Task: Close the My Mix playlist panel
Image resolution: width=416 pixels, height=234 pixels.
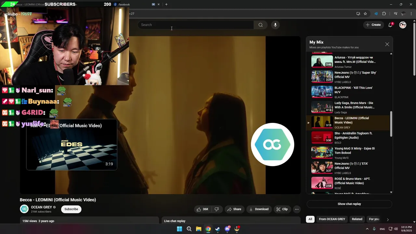Action: coord(387,44)
